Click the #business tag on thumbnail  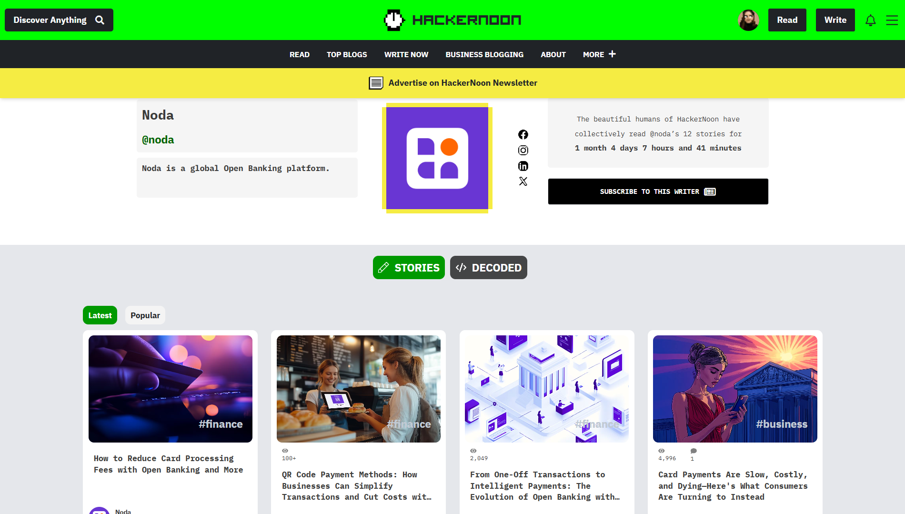[782, 424]
